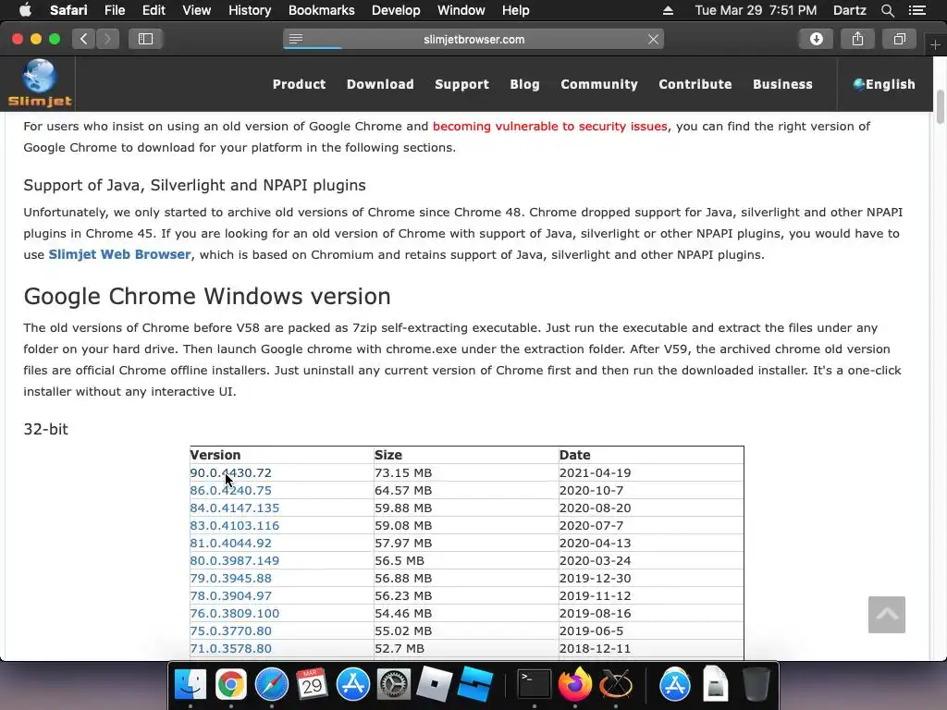Download Chrome version 80.0.3987.149
The height and width of the screenshot is (710, 947).
[x=234, y=560]
